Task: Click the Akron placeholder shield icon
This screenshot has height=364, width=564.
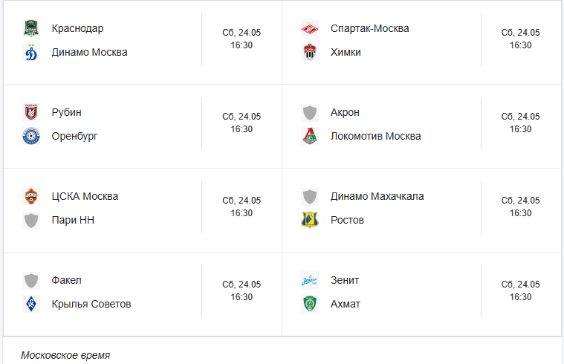Action: coord(310,112)
